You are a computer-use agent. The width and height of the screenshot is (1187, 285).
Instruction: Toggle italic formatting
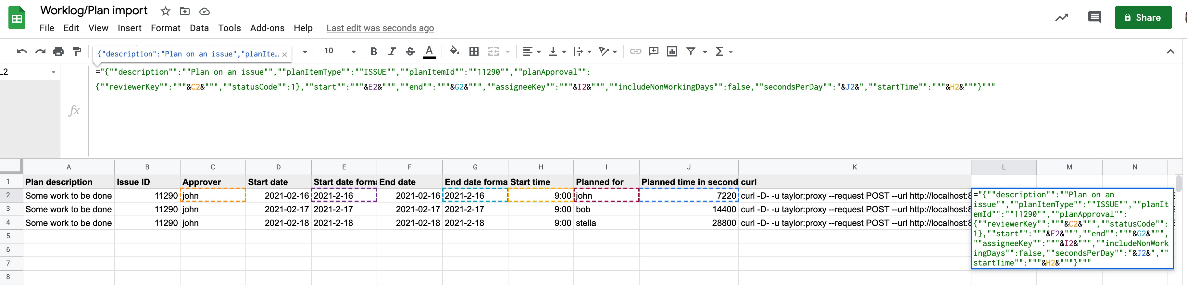pos(392,51)
